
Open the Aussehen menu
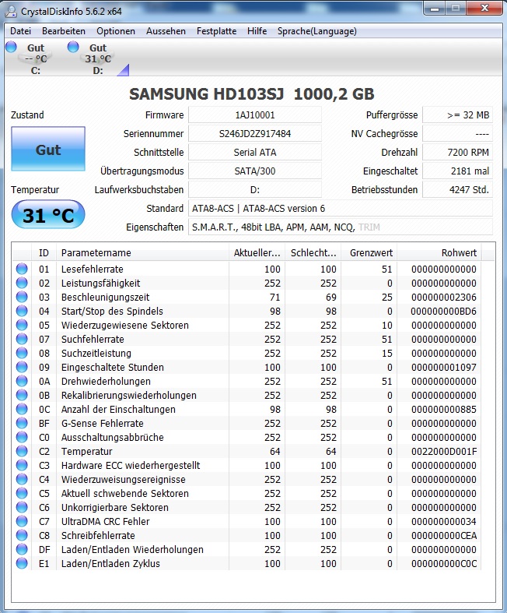coord(166,31)
